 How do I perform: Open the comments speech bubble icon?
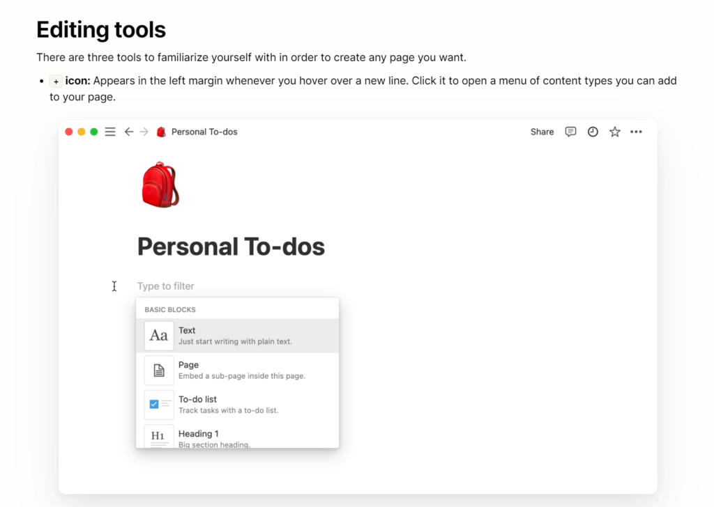click(x=570, y=132)
